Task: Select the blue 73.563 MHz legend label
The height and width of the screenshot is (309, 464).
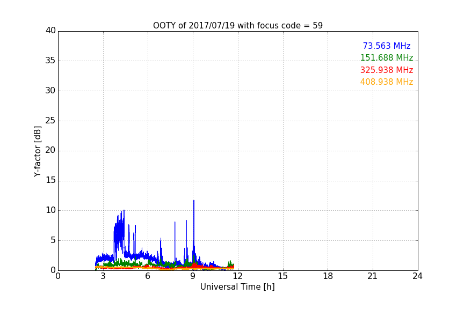Action: pos(387,46)
